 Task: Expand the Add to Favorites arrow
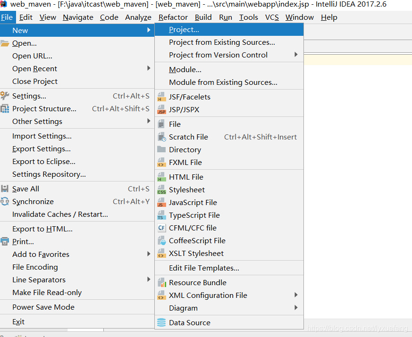tap(149, 254)
